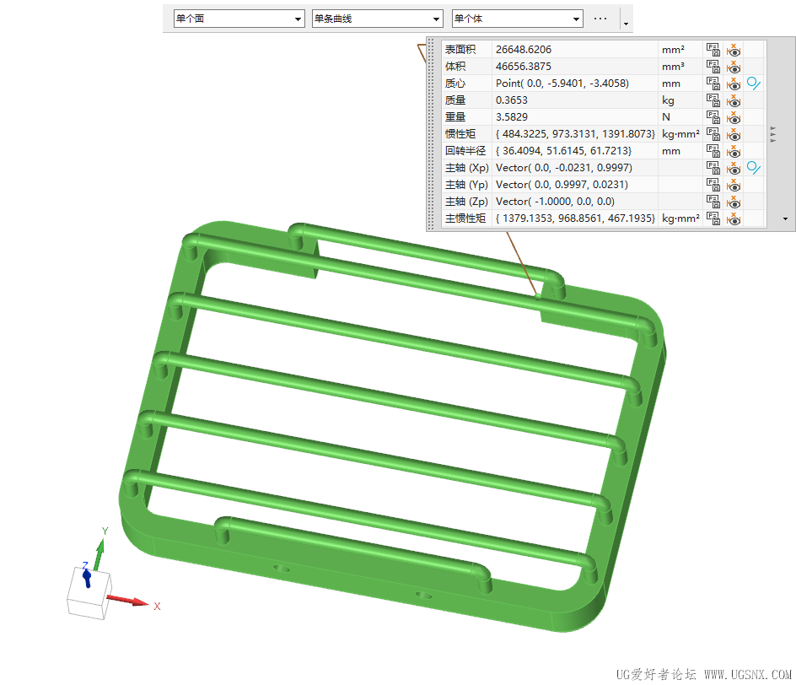This screenshot has height=685, width=796.
Task: Expand results panel using bottom-right down arrow
Action: click(x=785, y=218)
